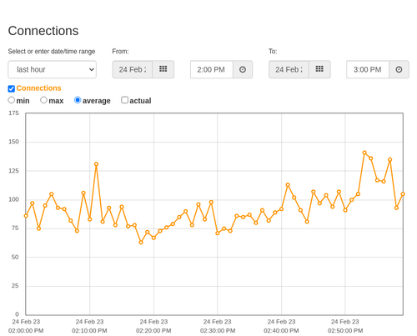Image resolution: width=417 pixels, height=336 pixels.
Task: Open the To date calendar picker icon
Action: click(x=319, y=69)
